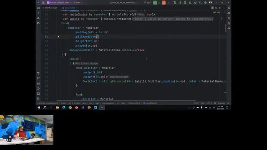Image resolution: width=267 pixels, height=150 pixels.
Task: Open the Notifications bell panel
Action: tap(229, 8)
